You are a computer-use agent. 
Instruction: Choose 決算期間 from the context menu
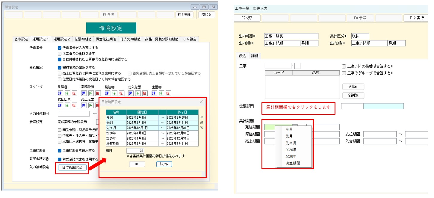coord(293,163)
